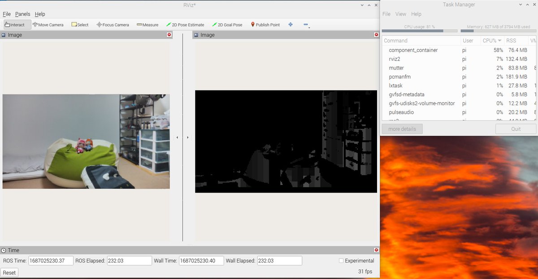538x279 pixels.
Task: Open Task Manager View menu
Action: tap(401, 14)
